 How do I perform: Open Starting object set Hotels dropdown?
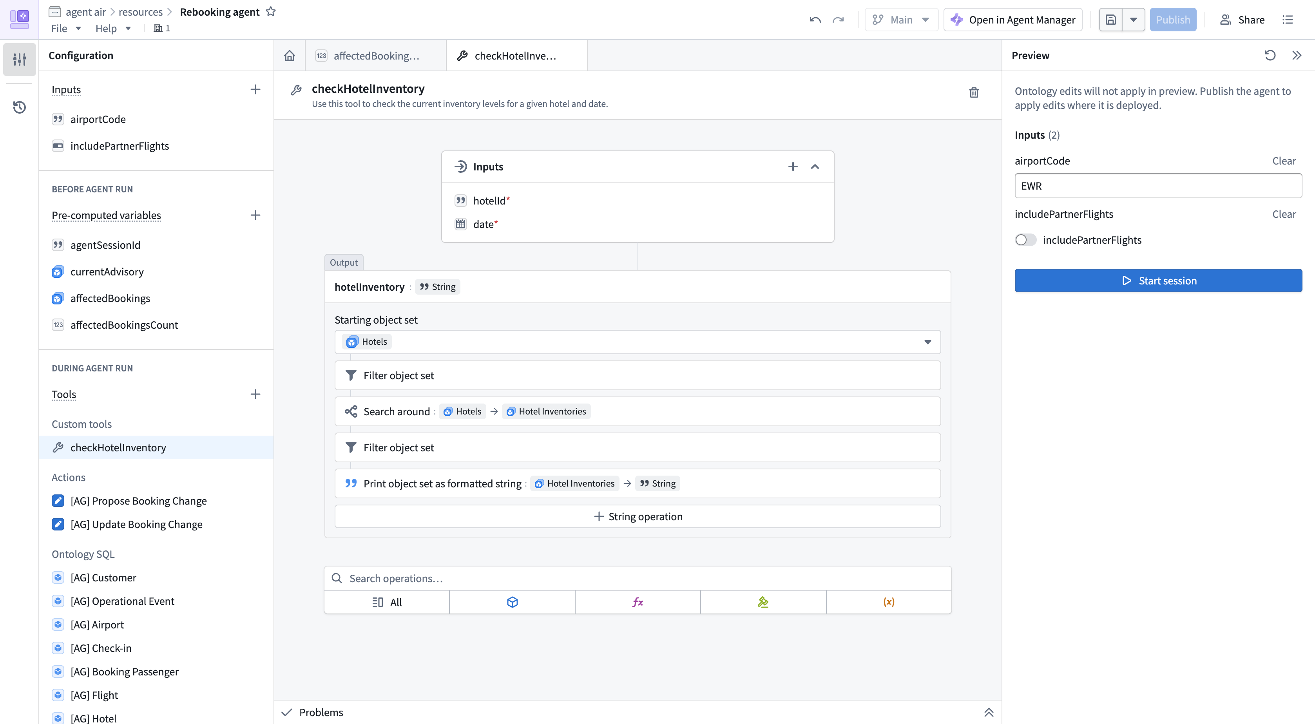[x=638, y=342]
